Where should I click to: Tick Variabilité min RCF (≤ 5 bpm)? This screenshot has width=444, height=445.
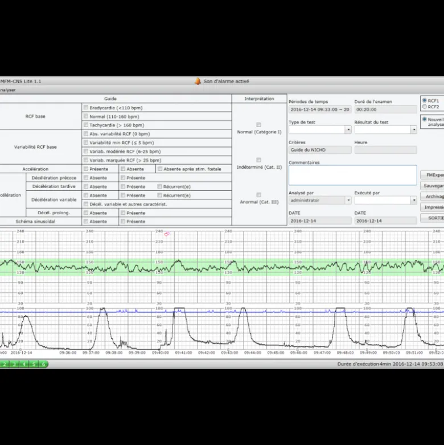click(x=86, y=142)
